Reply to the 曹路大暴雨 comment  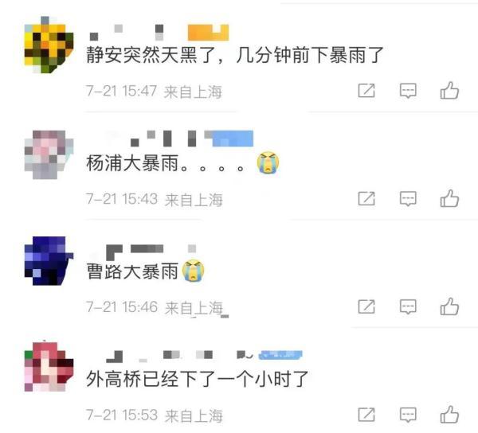[x=408, y=306]
